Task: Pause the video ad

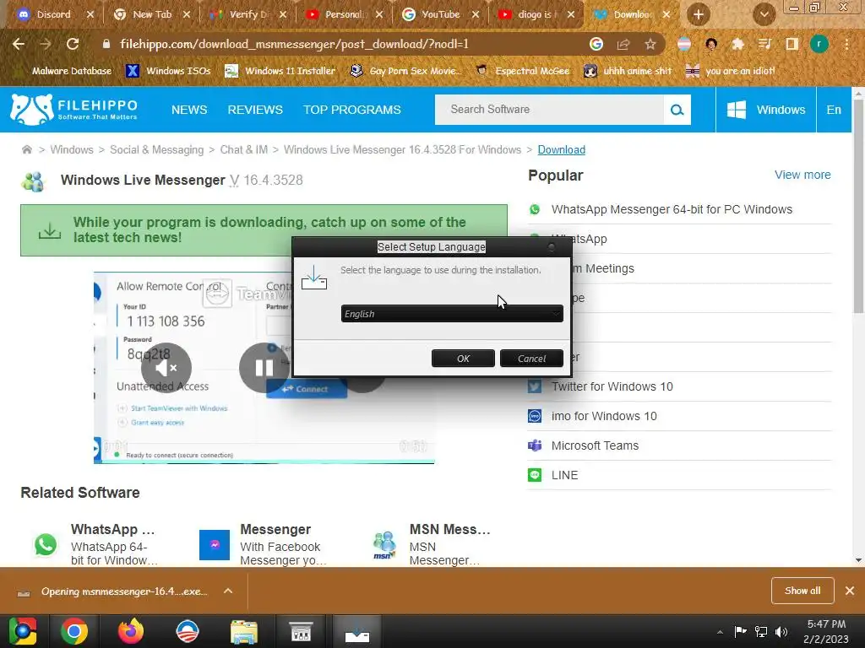Action: coord(264,368)
